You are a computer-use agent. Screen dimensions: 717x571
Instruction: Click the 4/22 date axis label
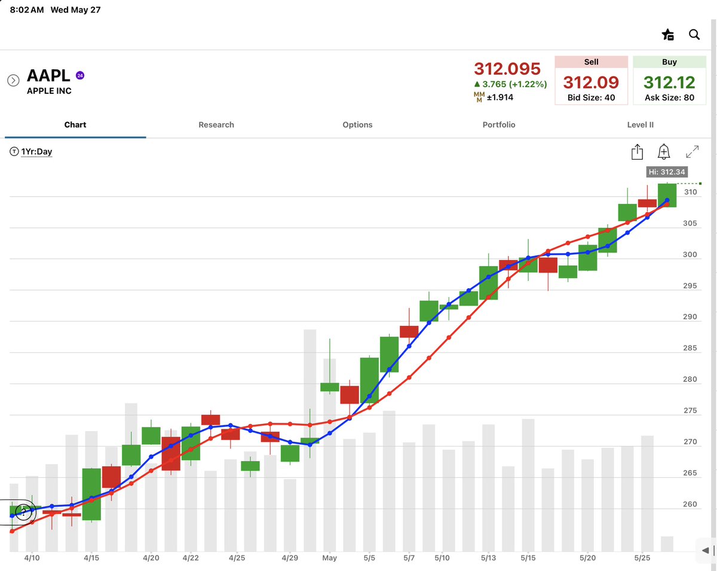pyautogui.click(x=191, y=558)
